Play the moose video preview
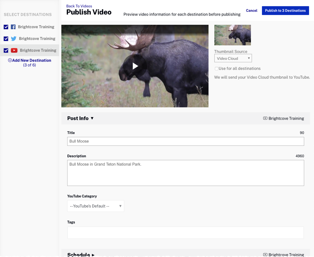 pos(135,66)
